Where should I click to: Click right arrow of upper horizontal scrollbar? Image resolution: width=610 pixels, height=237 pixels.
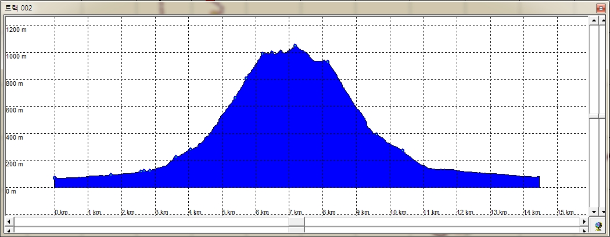coord(584,221)
